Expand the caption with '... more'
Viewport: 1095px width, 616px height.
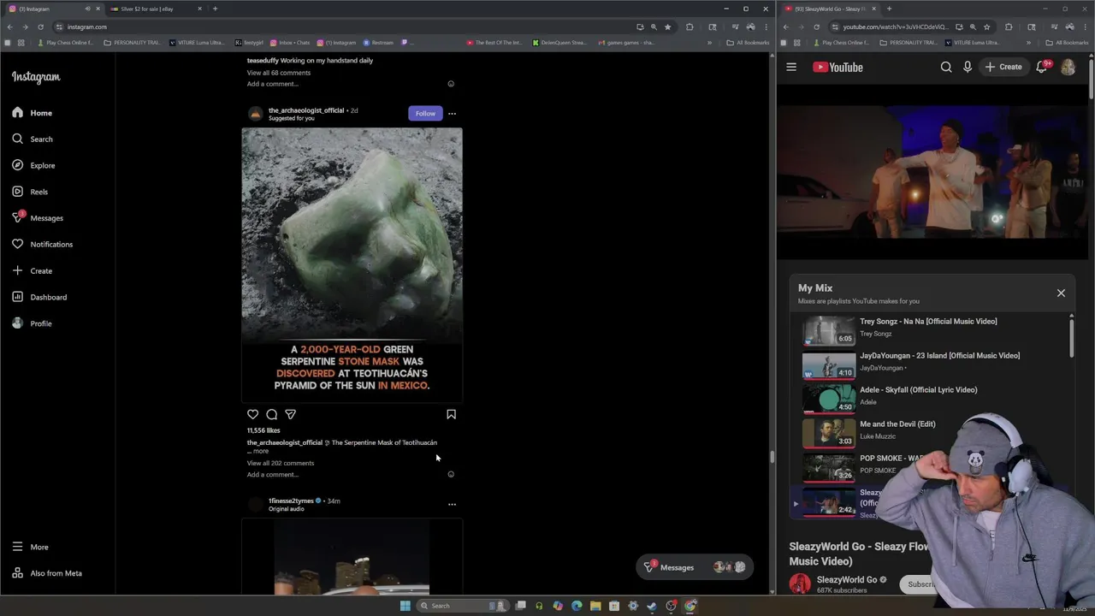pyautogui.click(x=257, y=451)
